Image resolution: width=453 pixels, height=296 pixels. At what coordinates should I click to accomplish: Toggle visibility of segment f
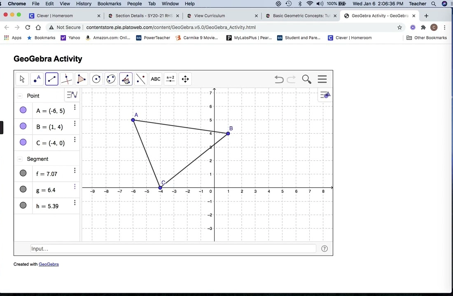pyautogui.click(x=23, y=173)
